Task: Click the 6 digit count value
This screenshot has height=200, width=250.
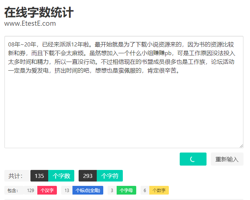Action: tap(145, 190)
